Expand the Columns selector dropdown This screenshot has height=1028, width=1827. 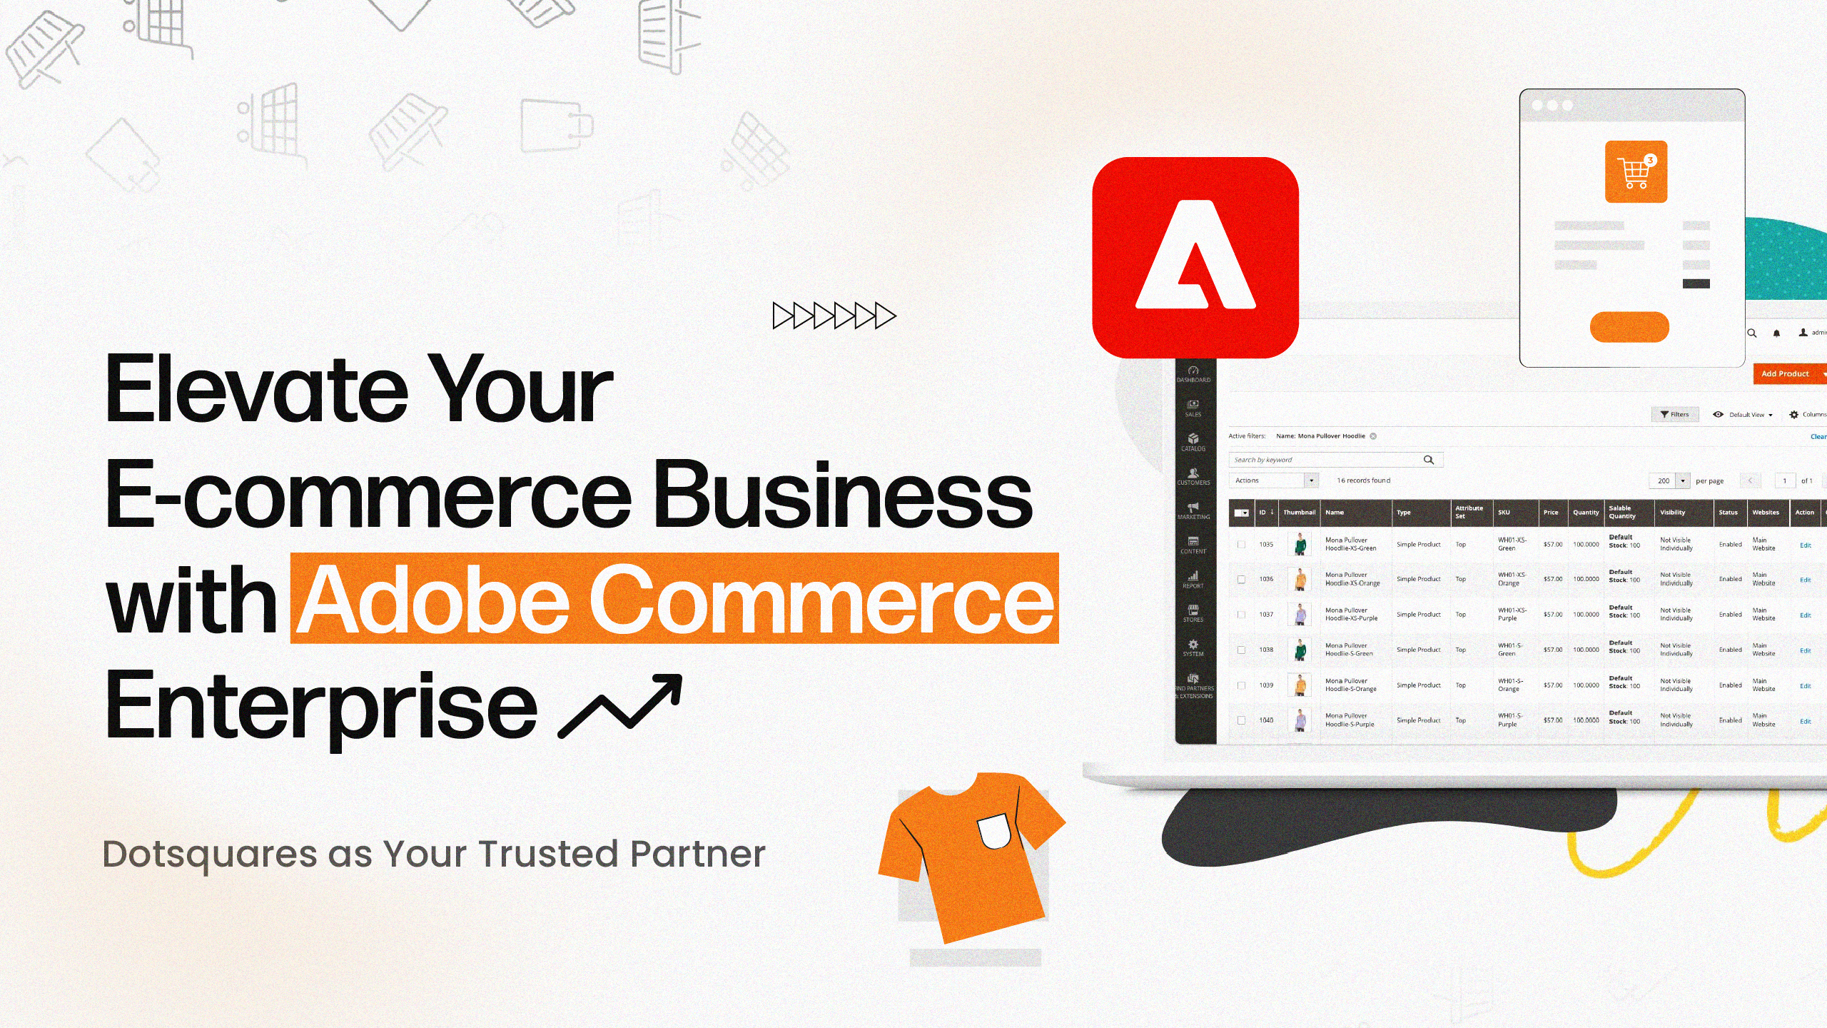point(1812,413)
